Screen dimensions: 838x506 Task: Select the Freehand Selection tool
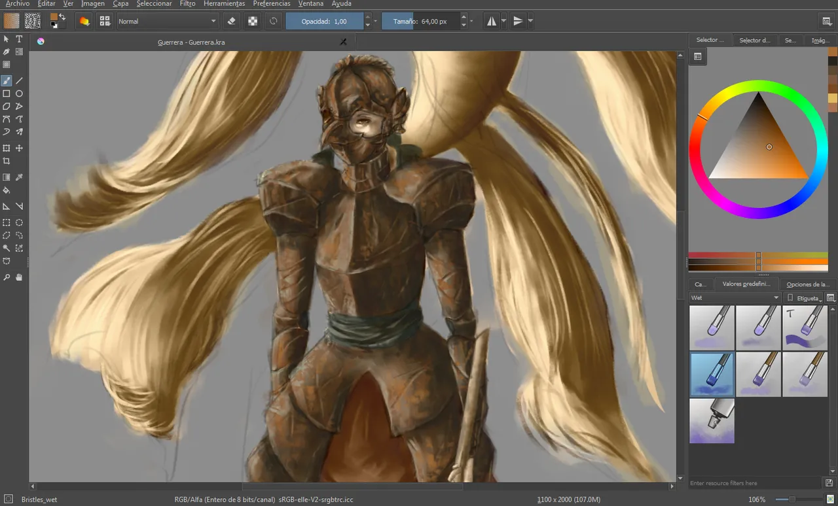pos(19,235)
